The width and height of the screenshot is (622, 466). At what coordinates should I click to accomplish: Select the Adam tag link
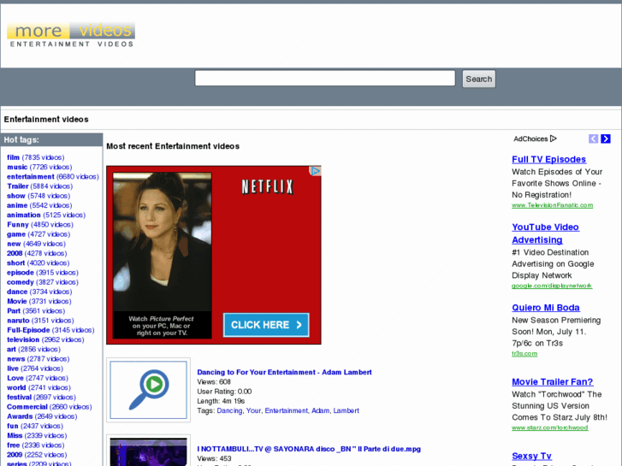pyautogui.click(x=320, y=410)
